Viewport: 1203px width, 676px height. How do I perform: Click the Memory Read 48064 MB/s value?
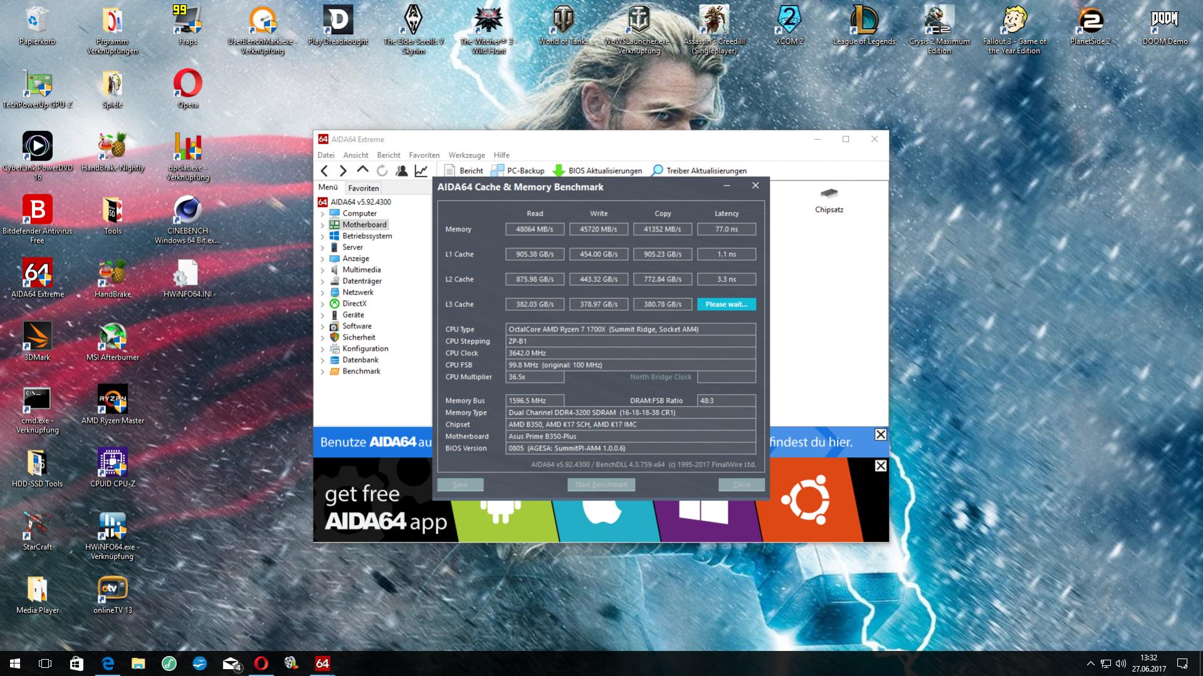535,229
